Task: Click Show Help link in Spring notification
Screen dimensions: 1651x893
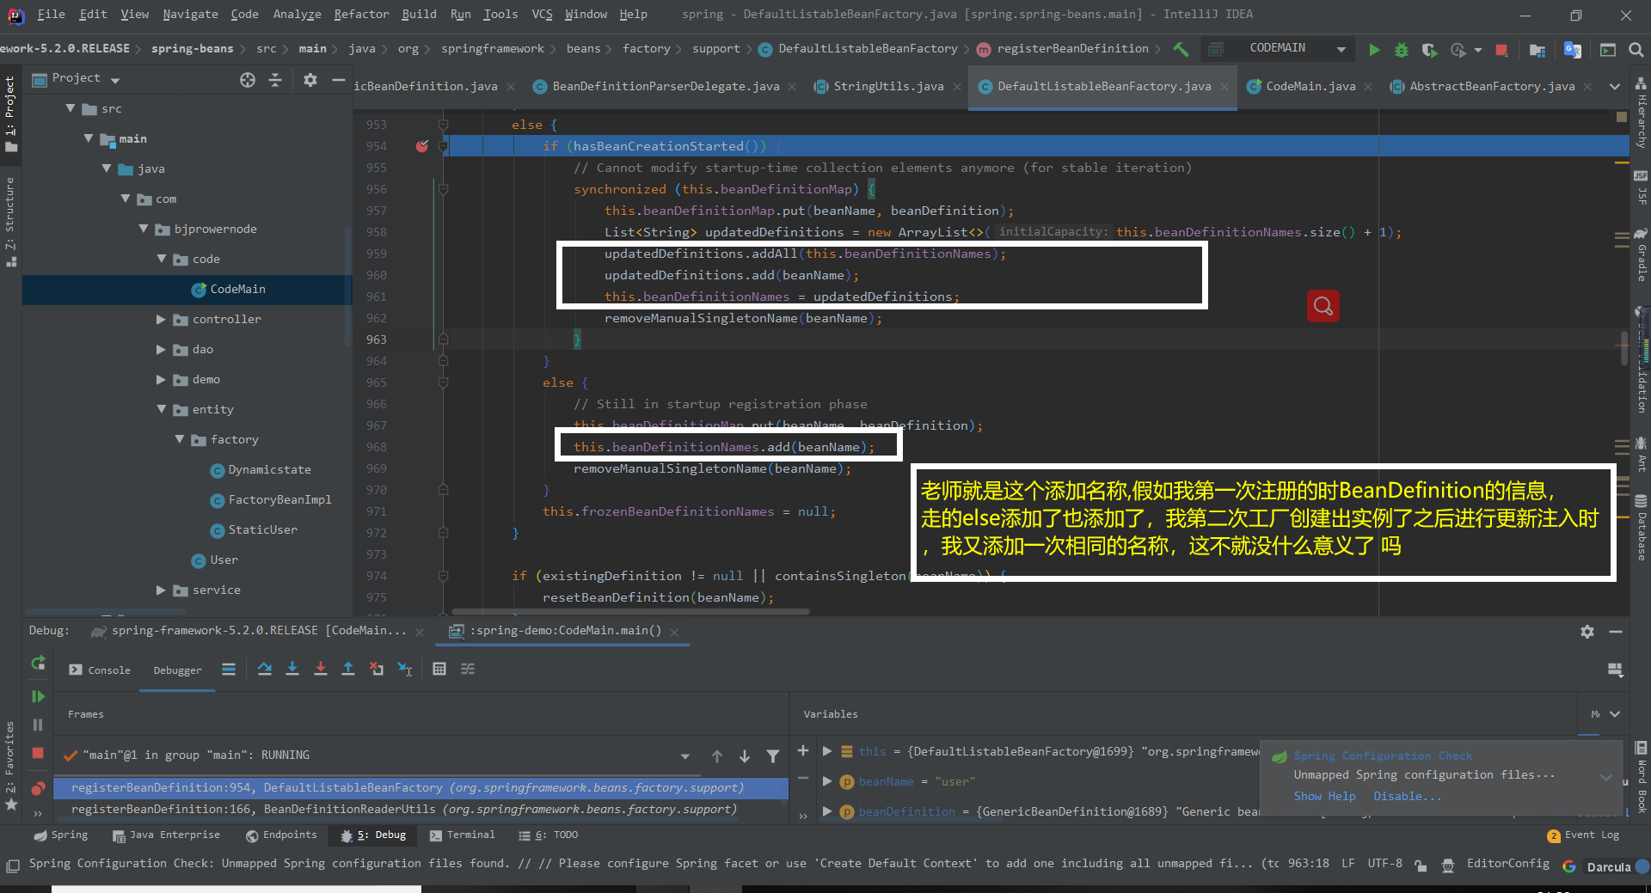Action: (x=1324, y=797)
